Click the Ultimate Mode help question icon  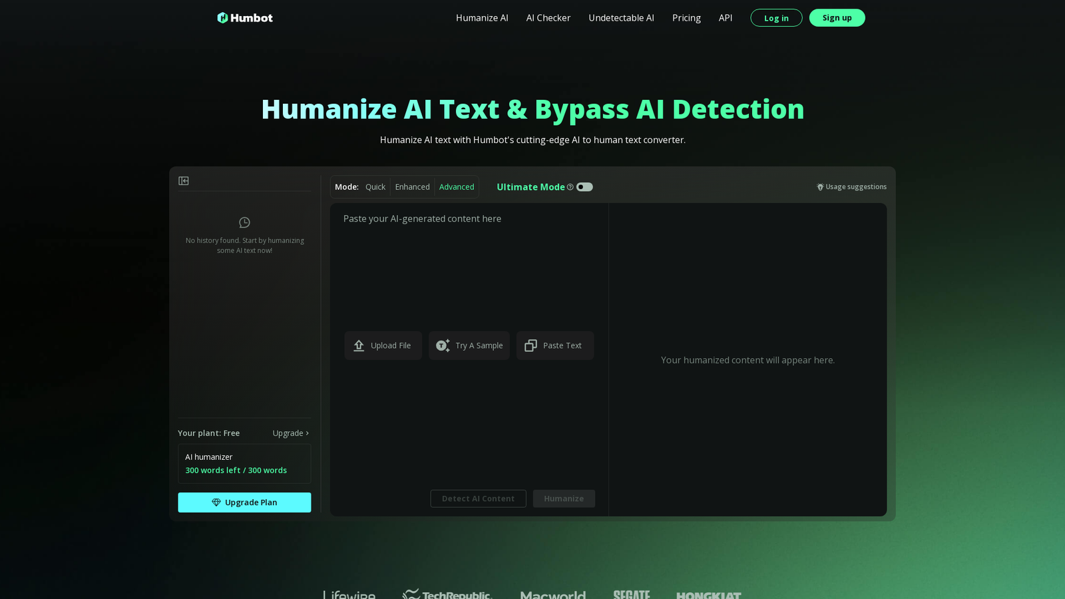[570, 187]
